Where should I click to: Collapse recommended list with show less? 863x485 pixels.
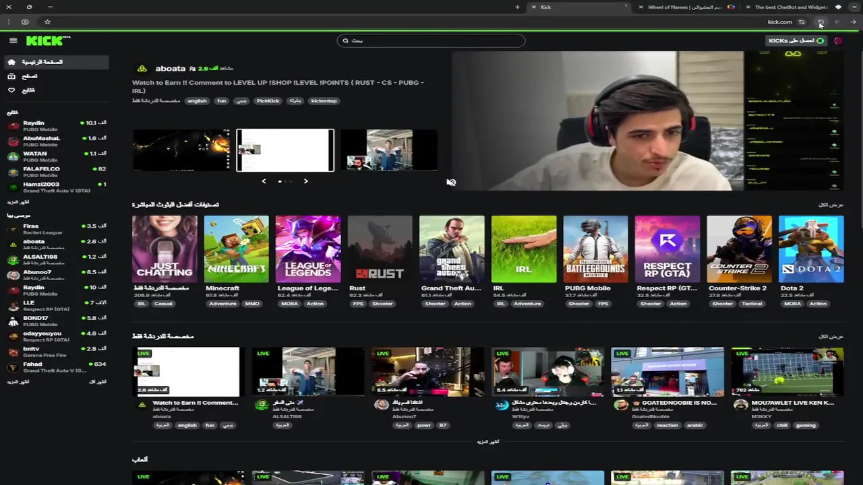(x=97, y=381)
